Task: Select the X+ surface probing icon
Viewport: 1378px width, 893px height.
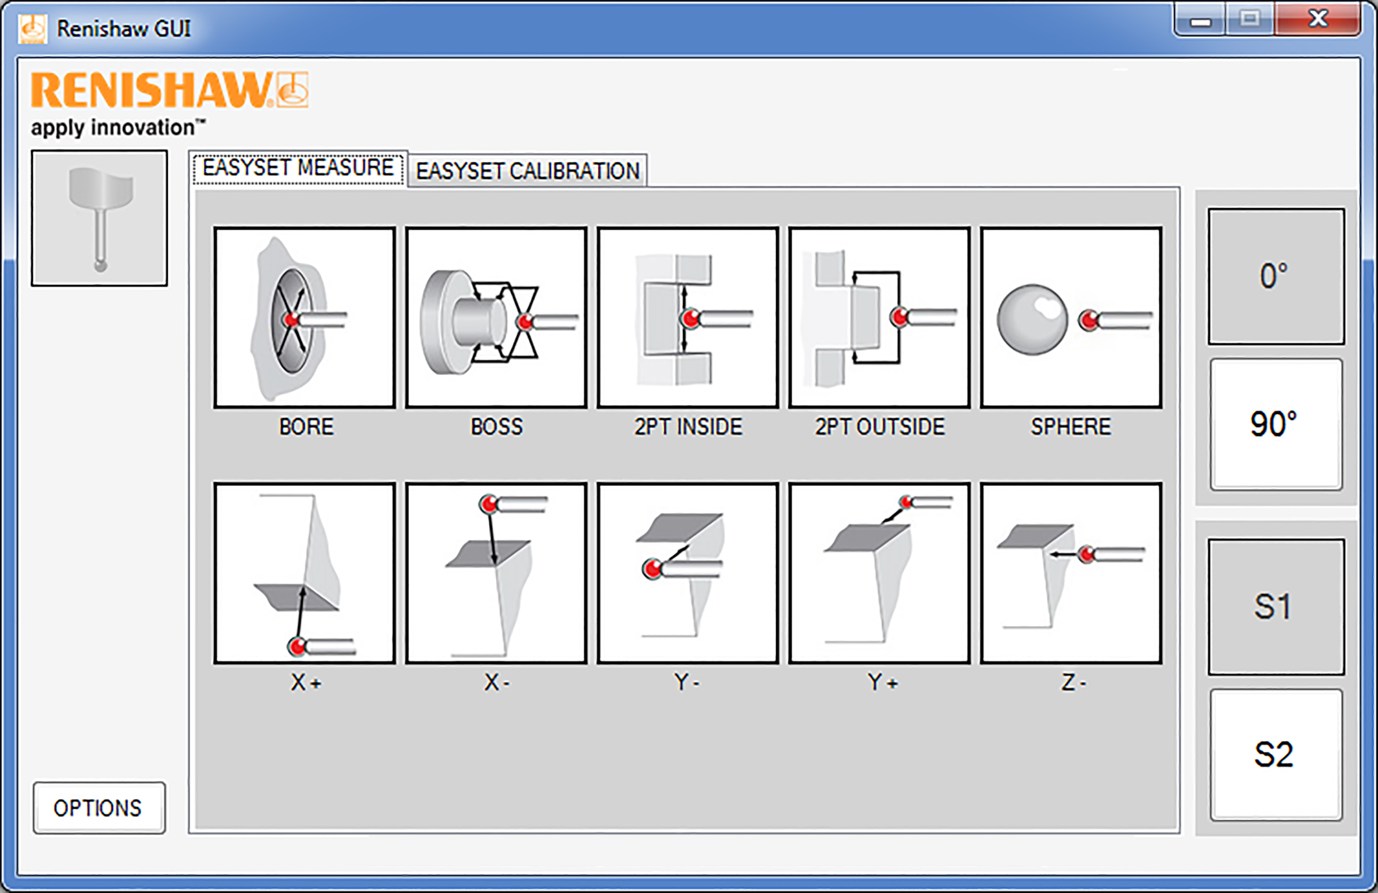Action: pos(304,573)
